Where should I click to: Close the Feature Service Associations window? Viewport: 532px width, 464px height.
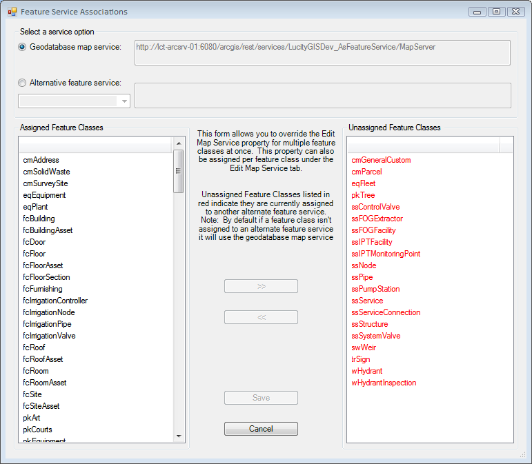515,12
